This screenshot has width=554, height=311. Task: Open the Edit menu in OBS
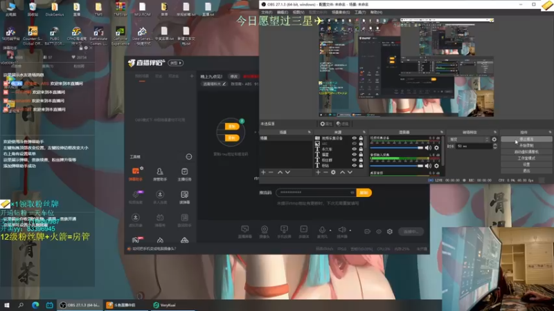click(x=283, y=12)
